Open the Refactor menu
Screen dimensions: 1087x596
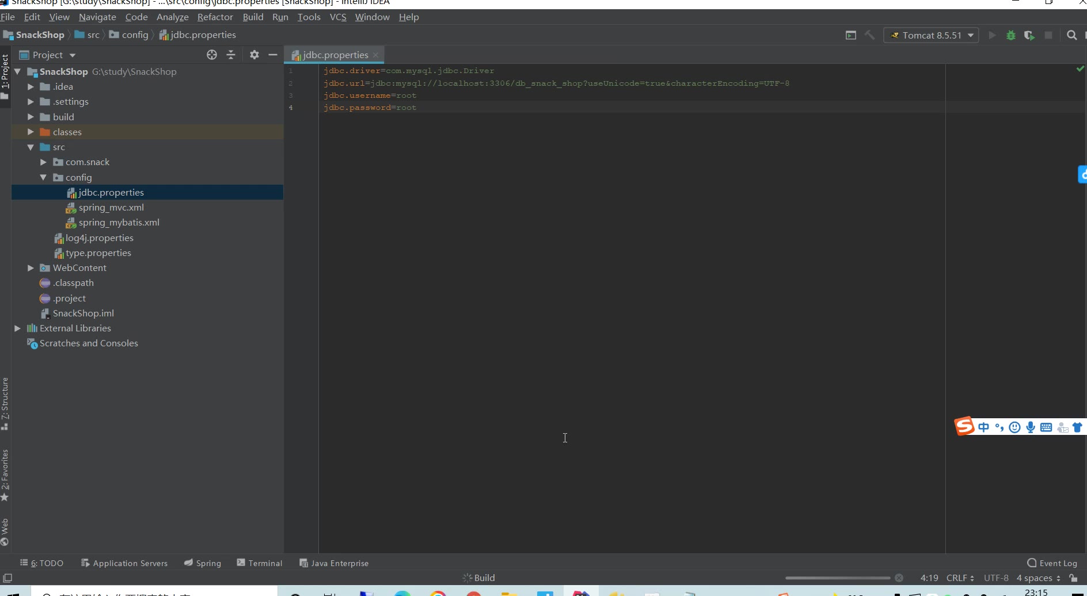pos(215,17)
